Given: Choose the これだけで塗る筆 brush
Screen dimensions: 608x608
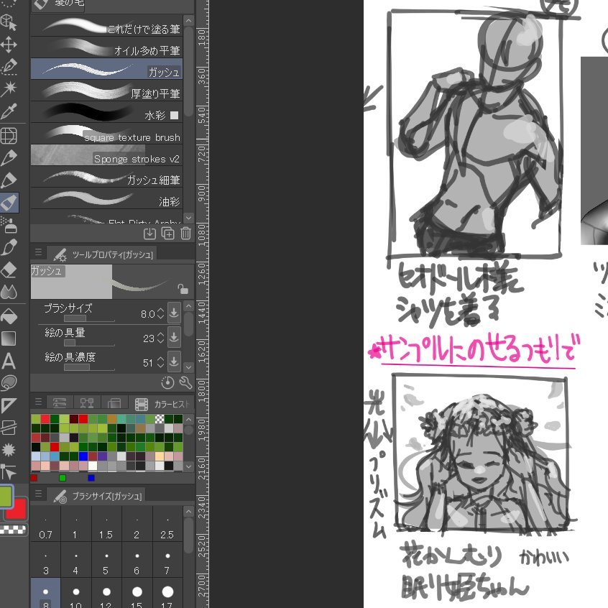Looking at the screenshot, I should [106, 27].
